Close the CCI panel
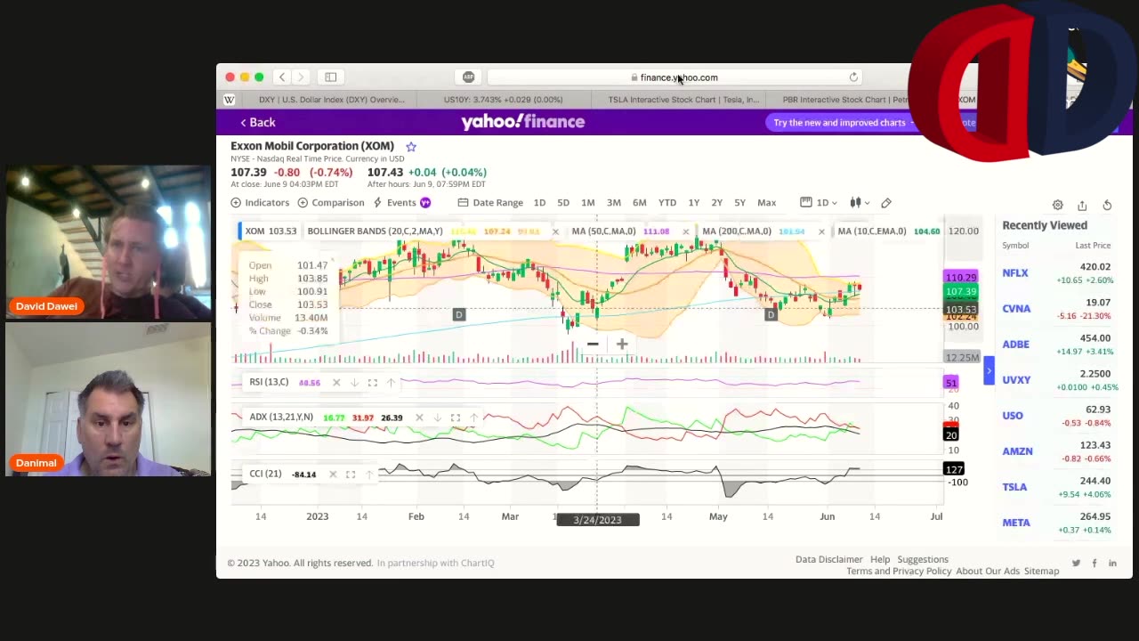This screenshot has height=641, width=1139. [x=333, y=475]
